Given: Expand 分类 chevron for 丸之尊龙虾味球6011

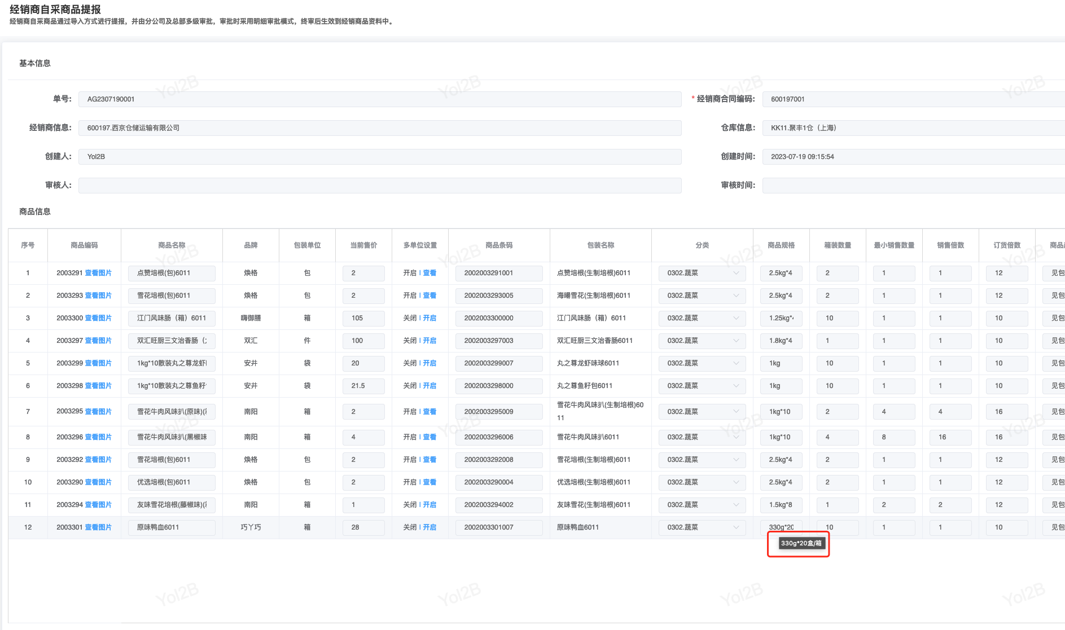Looking at the screenshot, I should [736, 363].
